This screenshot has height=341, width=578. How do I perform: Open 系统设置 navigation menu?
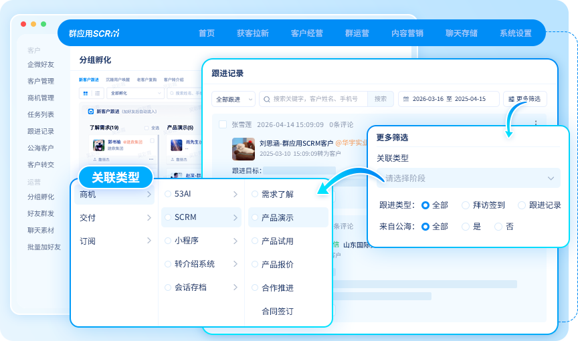(516, 33)
